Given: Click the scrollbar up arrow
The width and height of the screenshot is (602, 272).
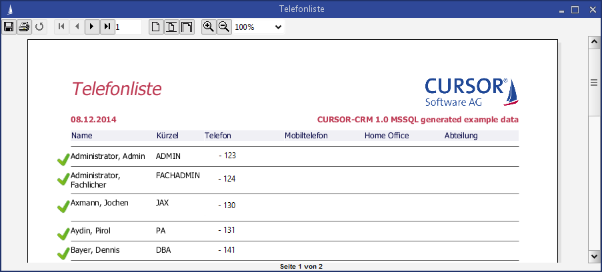Looking at the screenshot, I should 594,42.
